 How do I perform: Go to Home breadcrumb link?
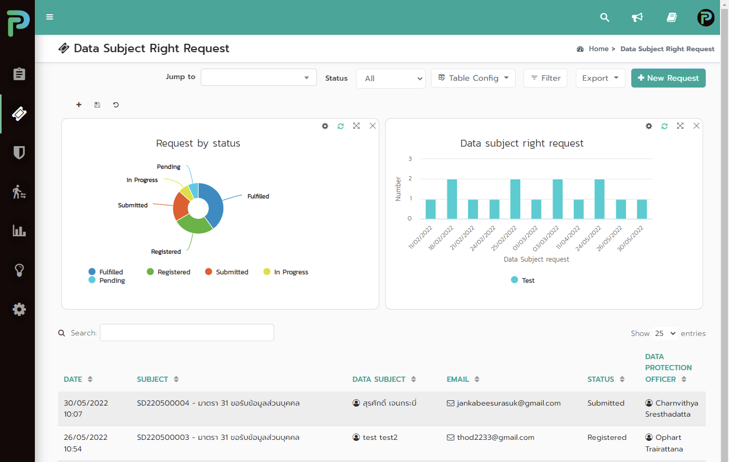pos(599,49)
